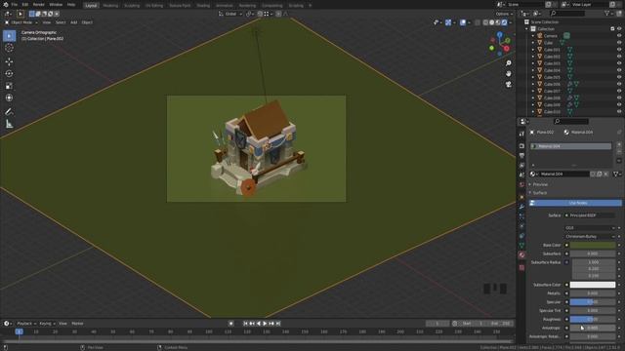The height and width of the screenshot is (351, 625).
Task: Open the Object Data properties tab
Action: [x=521, y=245]
